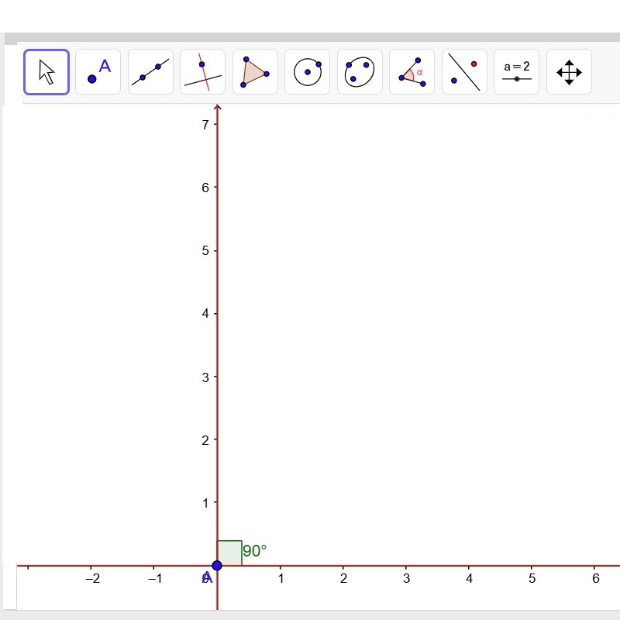620x620 pixels.
Task: Pick the Perpendicular Line tool
Action: [x=202, y=72]
